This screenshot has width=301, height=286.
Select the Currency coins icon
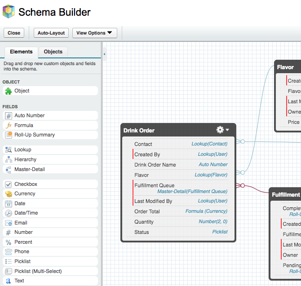pos(8,194)
